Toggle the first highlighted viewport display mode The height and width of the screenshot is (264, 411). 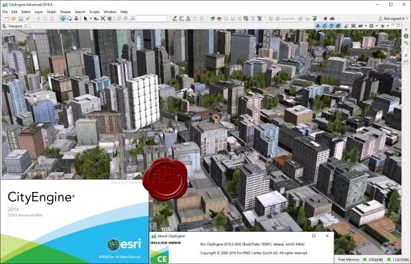318,26
